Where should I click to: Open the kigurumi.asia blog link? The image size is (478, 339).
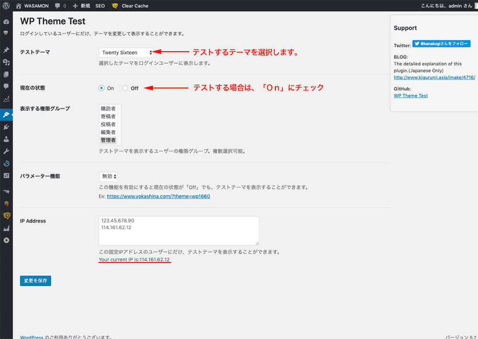[x=434, y=77]
